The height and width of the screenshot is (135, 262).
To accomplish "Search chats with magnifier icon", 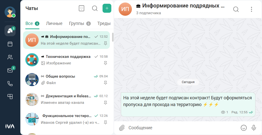I will pyautogui.click(x=95, y=8).
